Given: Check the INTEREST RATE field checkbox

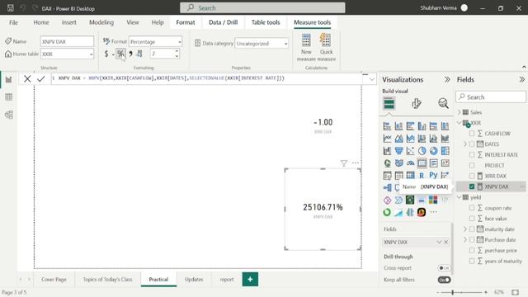Looking at the screenshot, I should click(472, 154).
